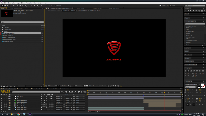This screenshot has height=116, width=206.
Task: Select the Clone Stamp tool
Action: 32,6
